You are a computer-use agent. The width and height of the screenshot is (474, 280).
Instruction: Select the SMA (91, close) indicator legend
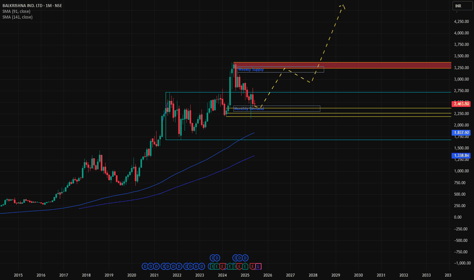coord(16,11)
